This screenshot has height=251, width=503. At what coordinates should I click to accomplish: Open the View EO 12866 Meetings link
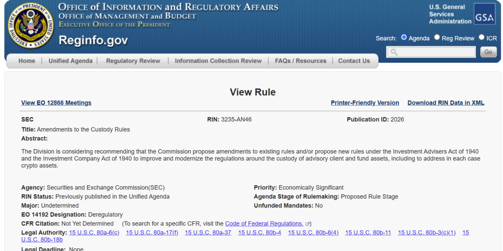coord(56,103)
